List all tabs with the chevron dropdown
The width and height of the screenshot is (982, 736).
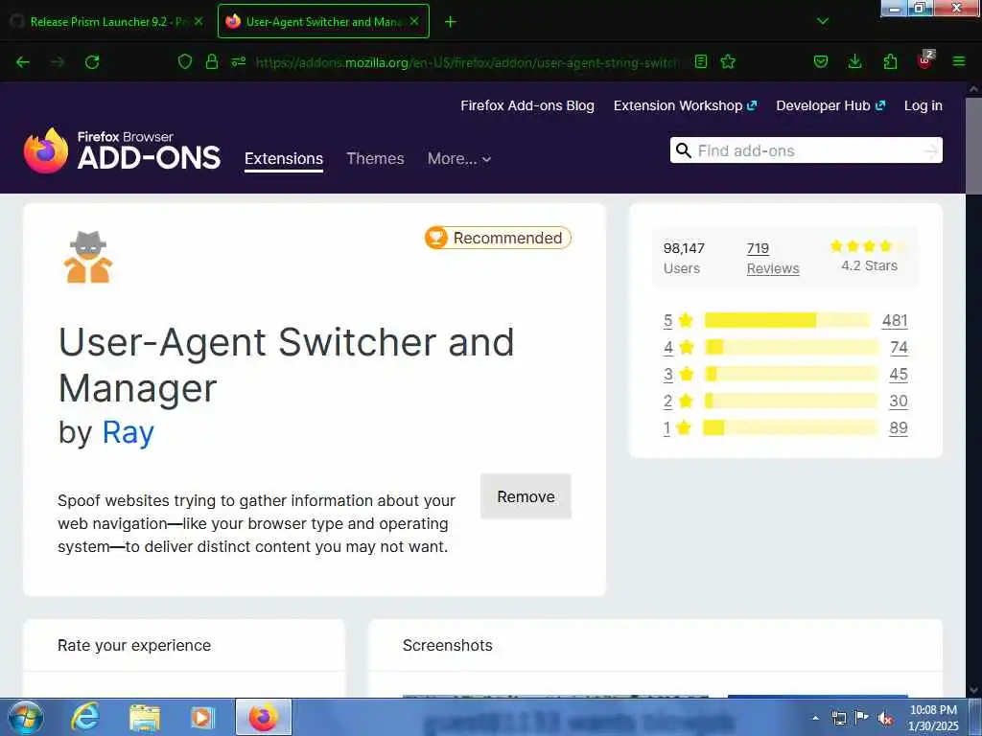(823, 21)
